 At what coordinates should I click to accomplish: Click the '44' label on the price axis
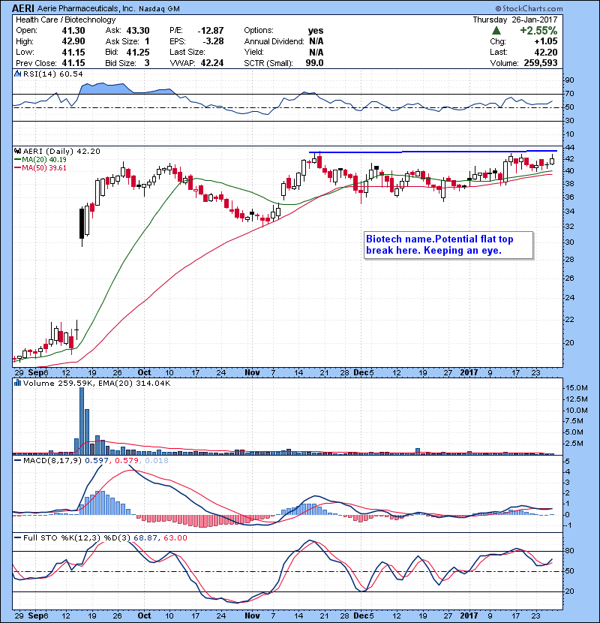569,148
